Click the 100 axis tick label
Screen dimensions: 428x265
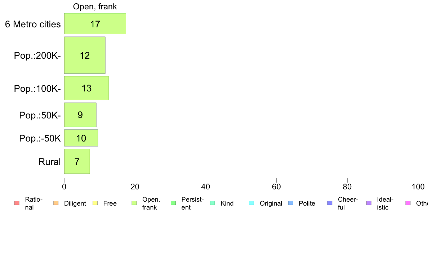pyautogui.click(x=418, y=187)
